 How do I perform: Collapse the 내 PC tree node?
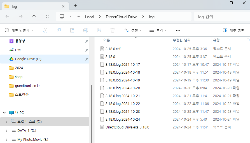[x=4, y=113]
